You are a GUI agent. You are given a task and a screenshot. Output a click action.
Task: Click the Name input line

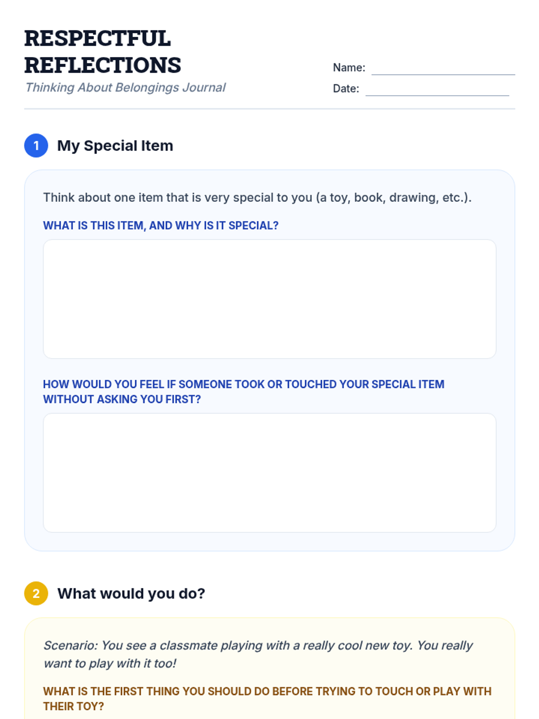[443, 69]
